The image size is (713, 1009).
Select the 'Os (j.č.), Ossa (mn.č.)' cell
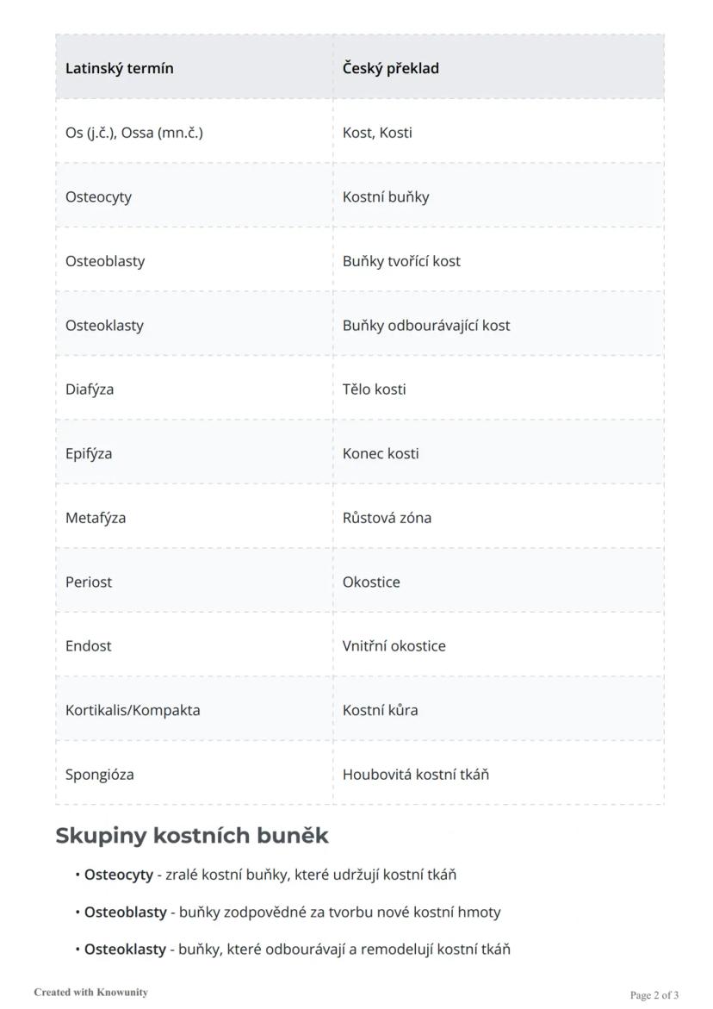tap(134, 133)
